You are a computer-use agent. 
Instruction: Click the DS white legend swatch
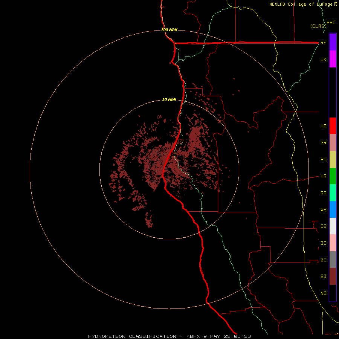(333, 226)
